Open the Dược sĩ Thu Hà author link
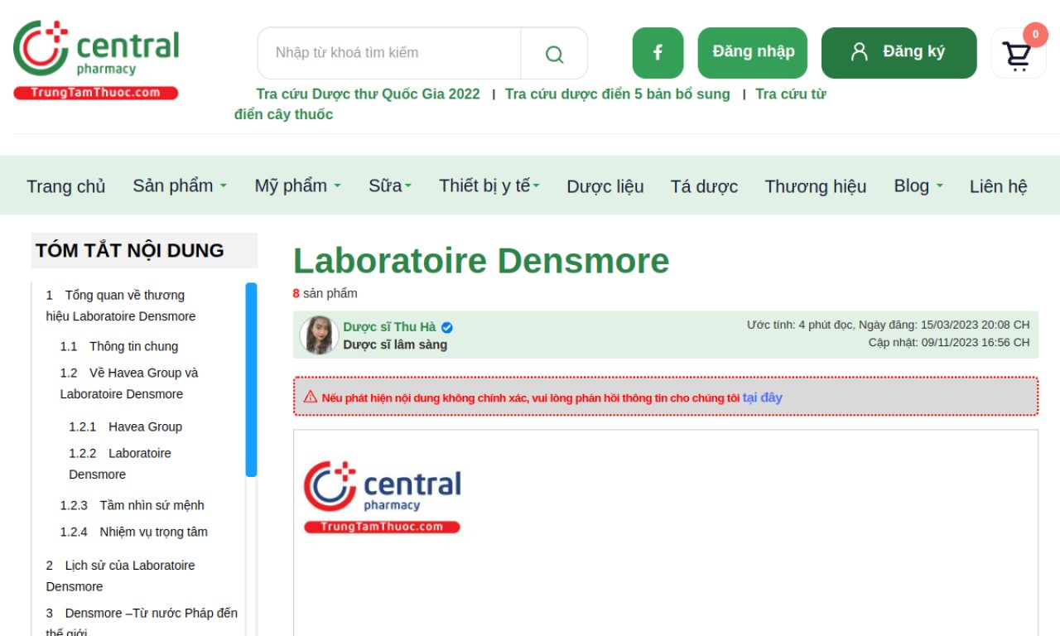 coord(389,327)
